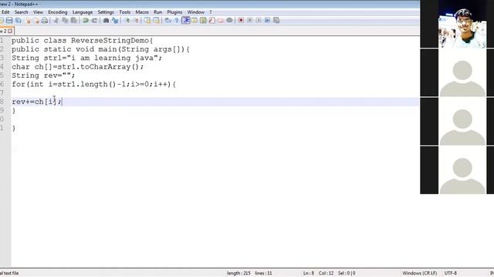Toggle synchronize vertical scrolling
This screenshot has height=277, width=494.
[x=147, y=21]
